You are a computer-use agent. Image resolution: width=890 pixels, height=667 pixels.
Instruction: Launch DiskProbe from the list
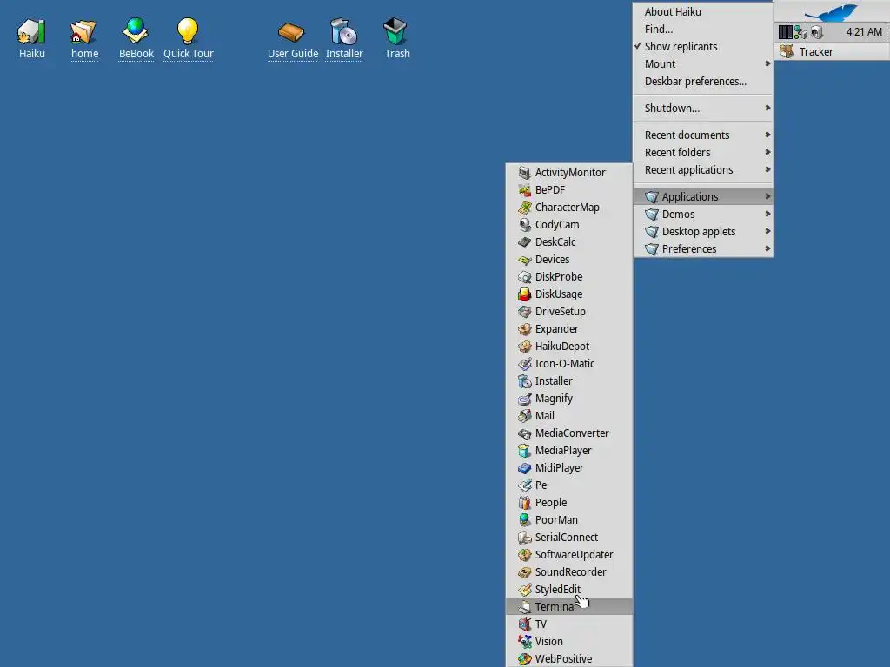569,277
